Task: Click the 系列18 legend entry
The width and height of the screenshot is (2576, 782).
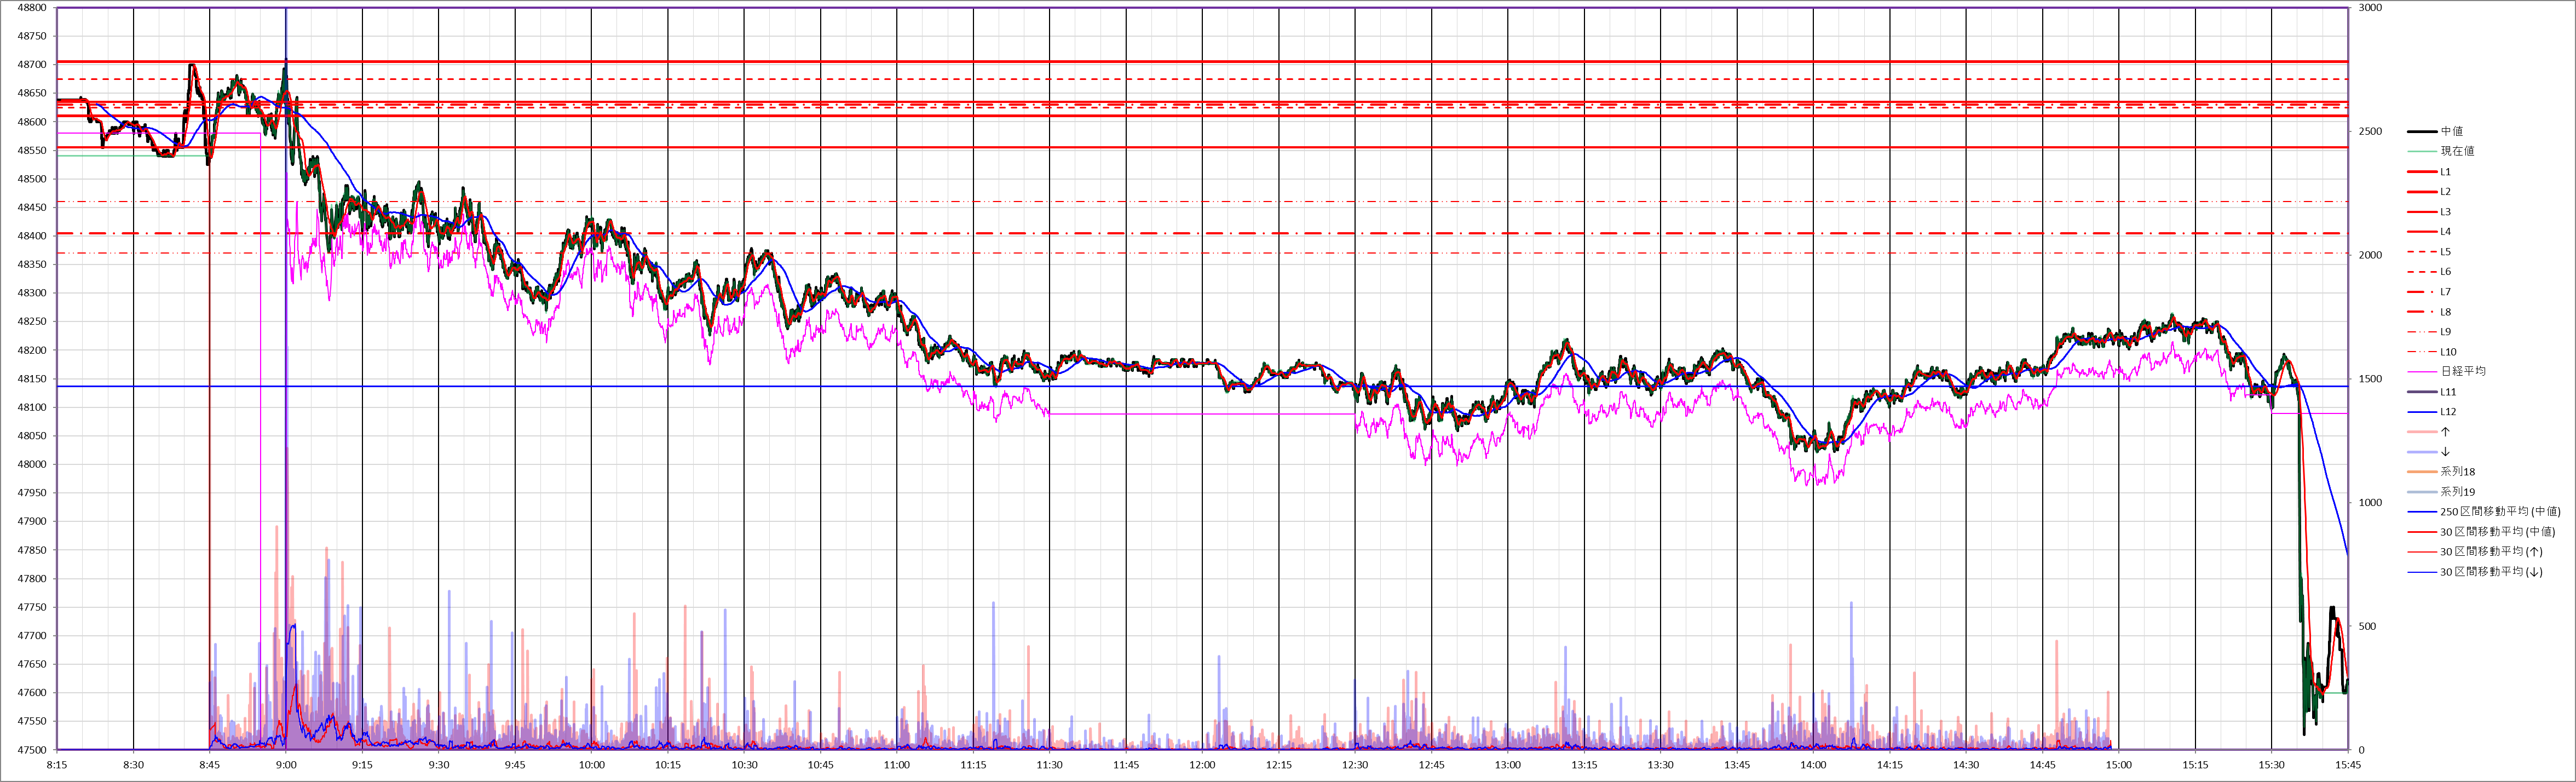Action: (x=2457, y=472)
